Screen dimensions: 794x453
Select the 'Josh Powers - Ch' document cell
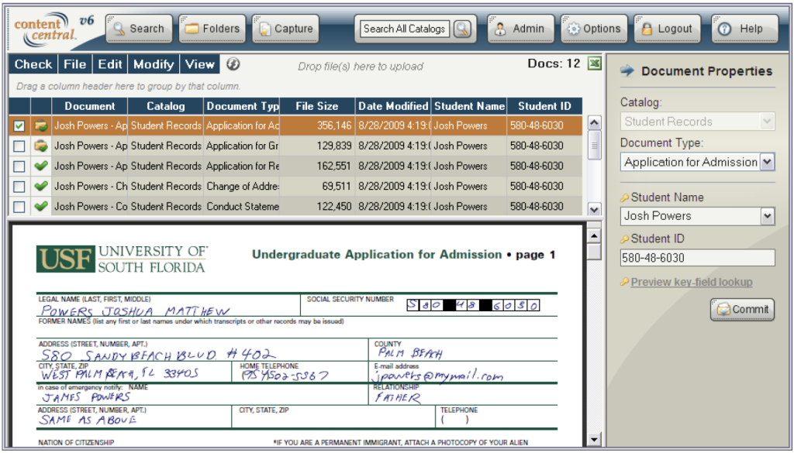tap(90, 187)
